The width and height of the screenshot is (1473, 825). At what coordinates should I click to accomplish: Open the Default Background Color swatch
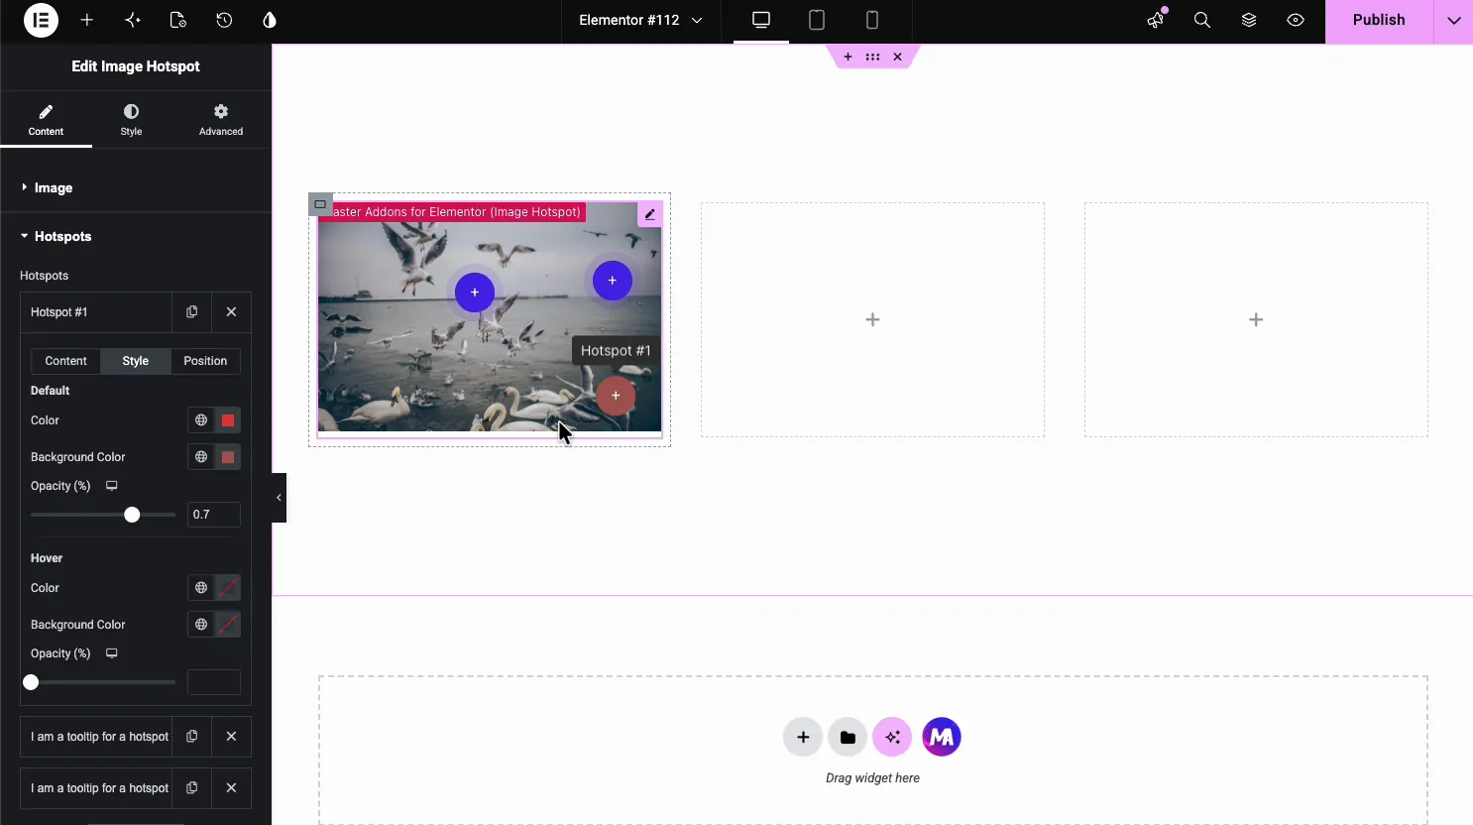228,457
